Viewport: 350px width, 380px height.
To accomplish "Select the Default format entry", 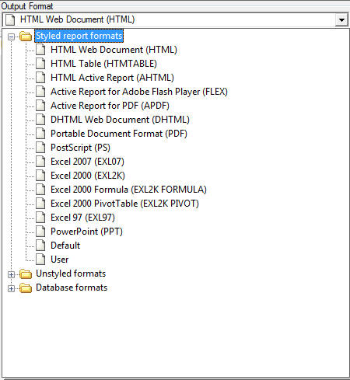I will click(65, 246).
